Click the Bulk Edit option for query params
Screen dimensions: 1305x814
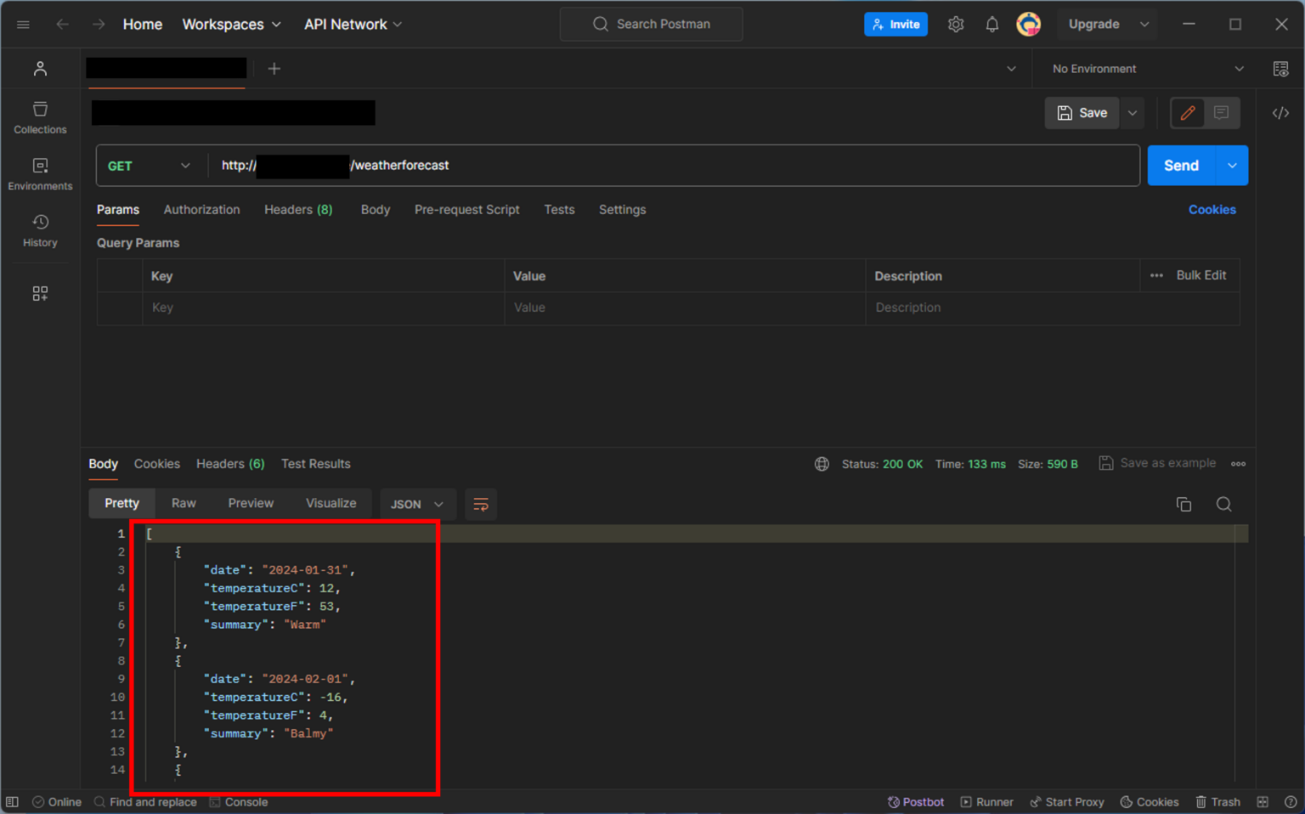click(1200, 275)
